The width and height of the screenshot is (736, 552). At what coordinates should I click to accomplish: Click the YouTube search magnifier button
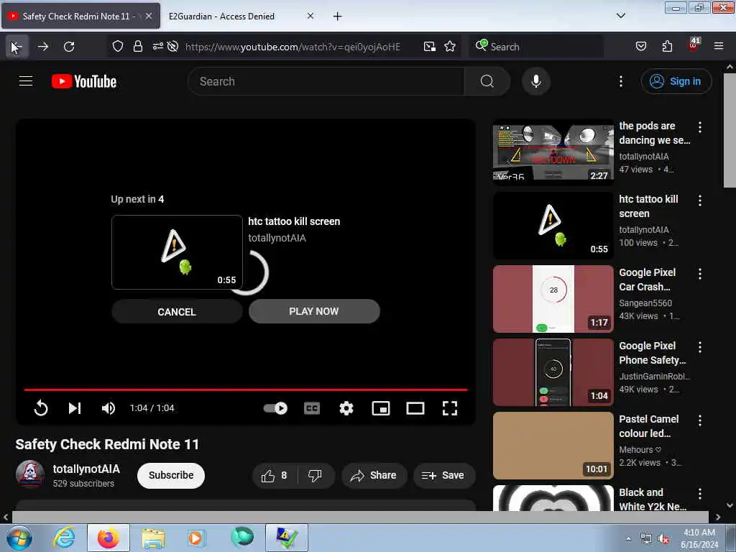487,81
